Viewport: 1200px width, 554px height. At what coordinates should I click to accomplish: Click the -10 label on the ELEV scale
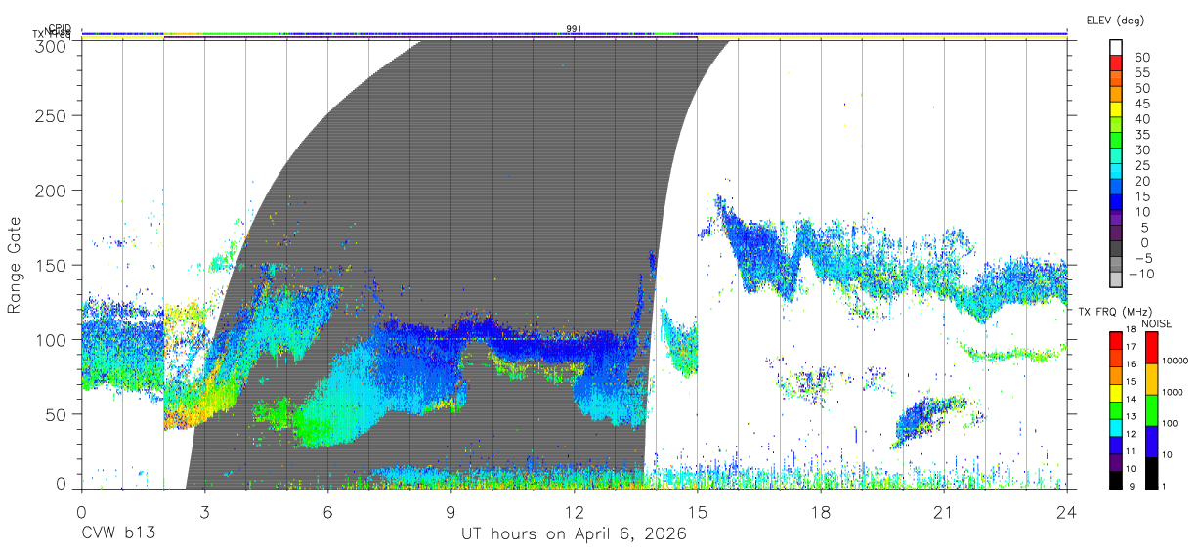click(1140, 274)
